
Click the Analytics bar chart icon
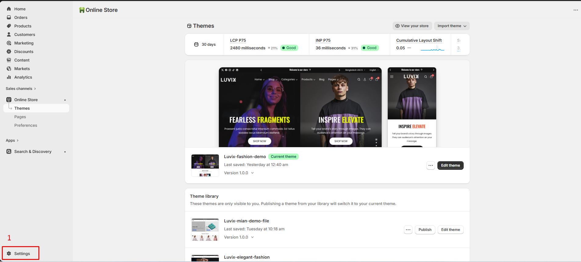point(9,77)
